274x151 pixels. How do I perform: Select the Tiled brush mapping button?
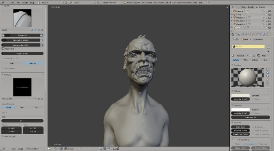pos(22,107)
